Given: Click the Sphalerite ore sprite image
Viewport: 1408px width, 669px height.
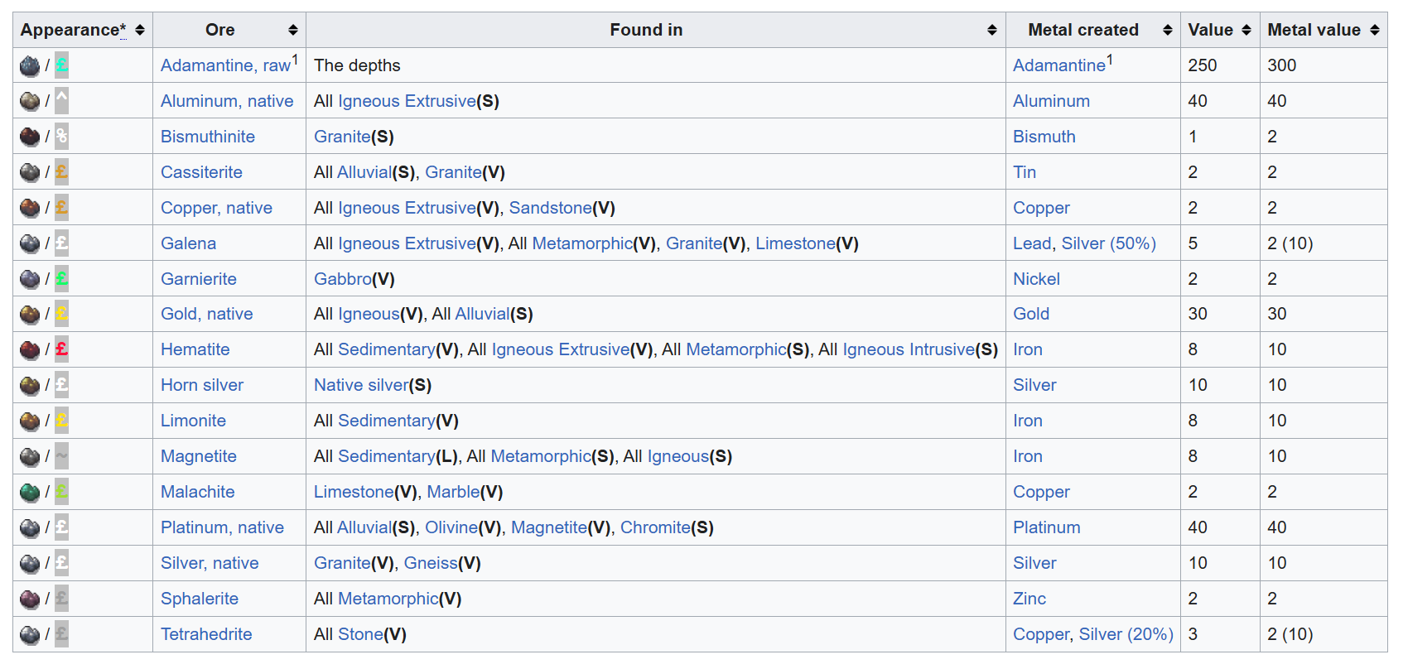Looking at the screenshot, I should coord(30,599).
